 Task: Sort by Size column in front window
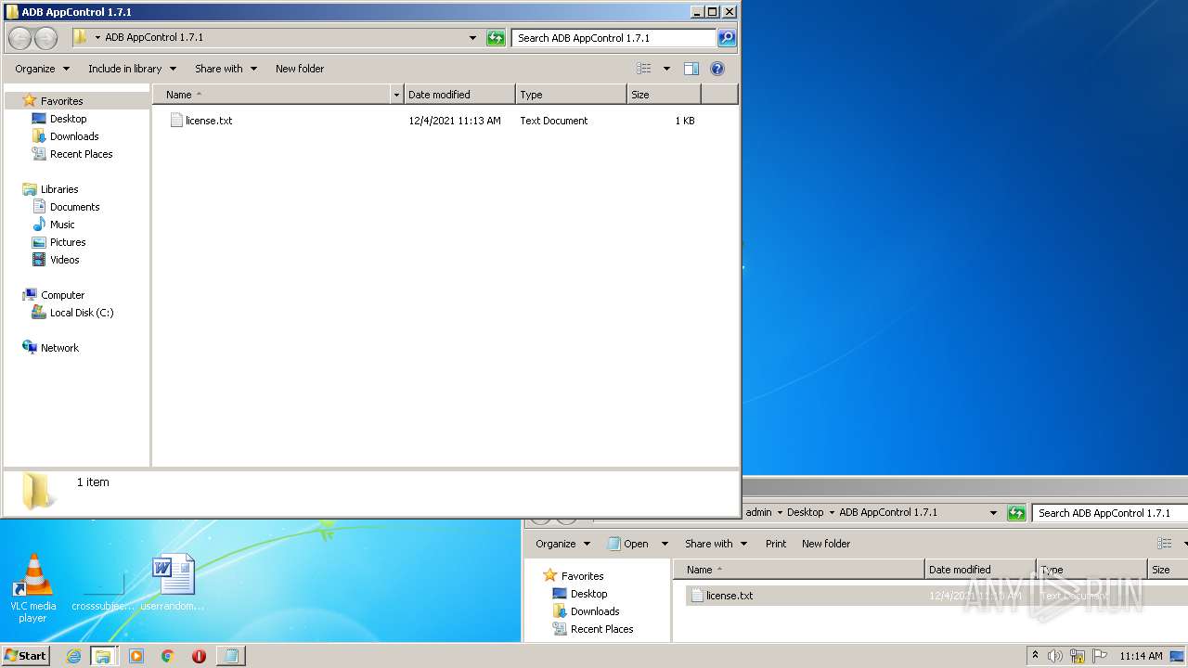point(664,95)
